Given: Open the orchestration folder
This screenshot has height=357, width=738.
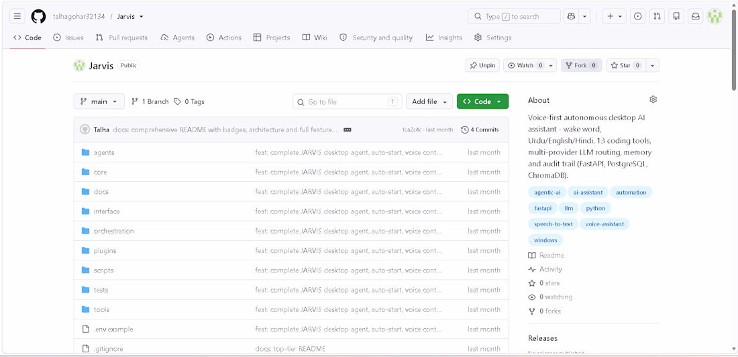Looking at the screenshot, I should click(114, 232).
